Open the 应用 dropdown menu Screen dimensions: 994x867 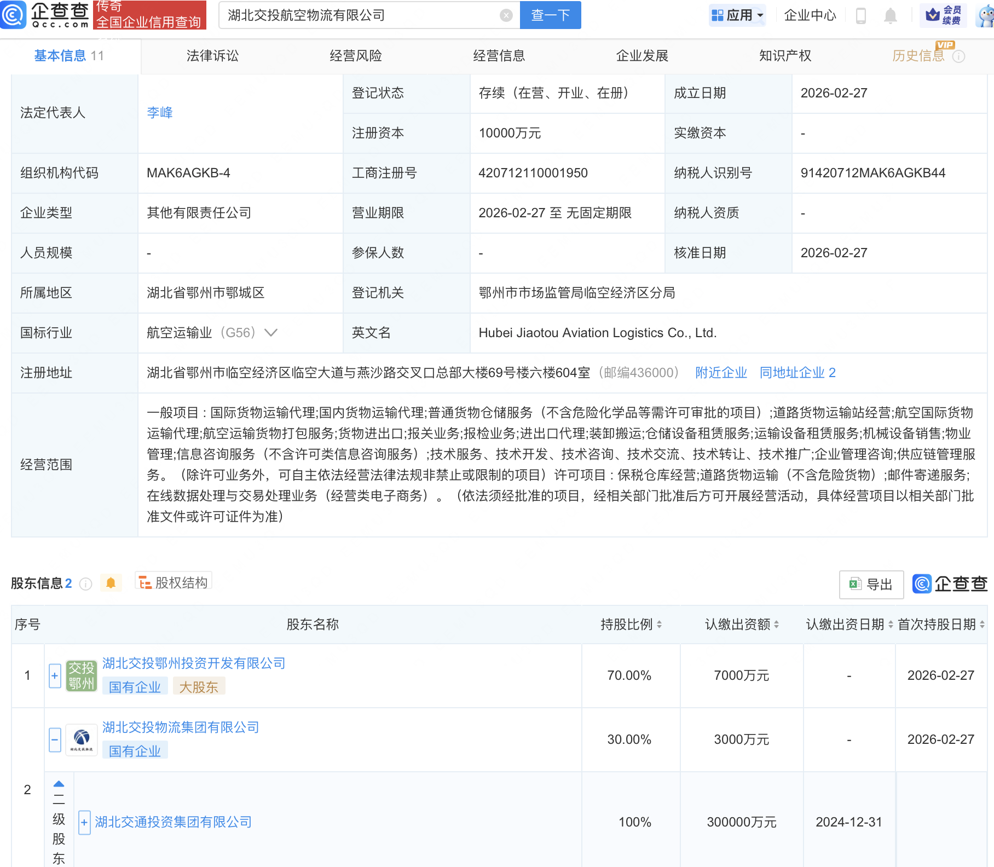pos(737,16)
